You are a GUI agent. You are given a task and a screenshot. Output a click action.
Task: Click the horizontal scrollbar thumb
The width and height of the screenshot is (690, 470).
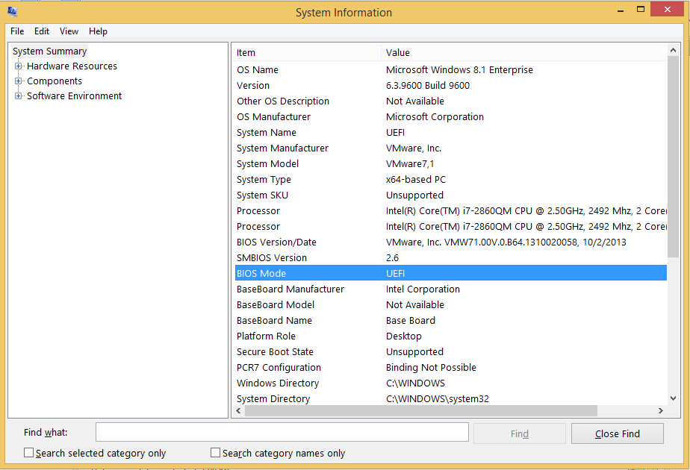click(421, 410)
